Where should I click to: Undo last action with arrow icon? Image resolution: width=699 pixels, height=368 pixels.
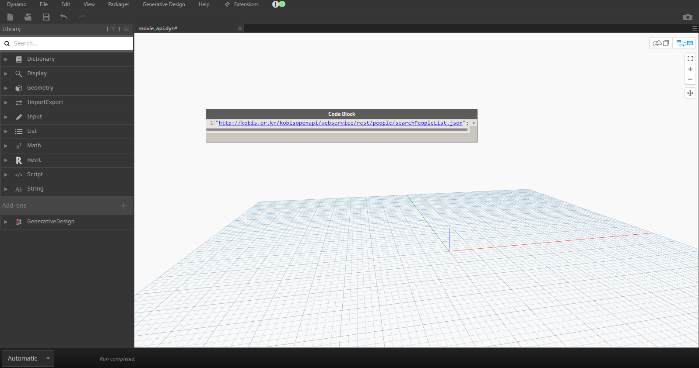64,17
